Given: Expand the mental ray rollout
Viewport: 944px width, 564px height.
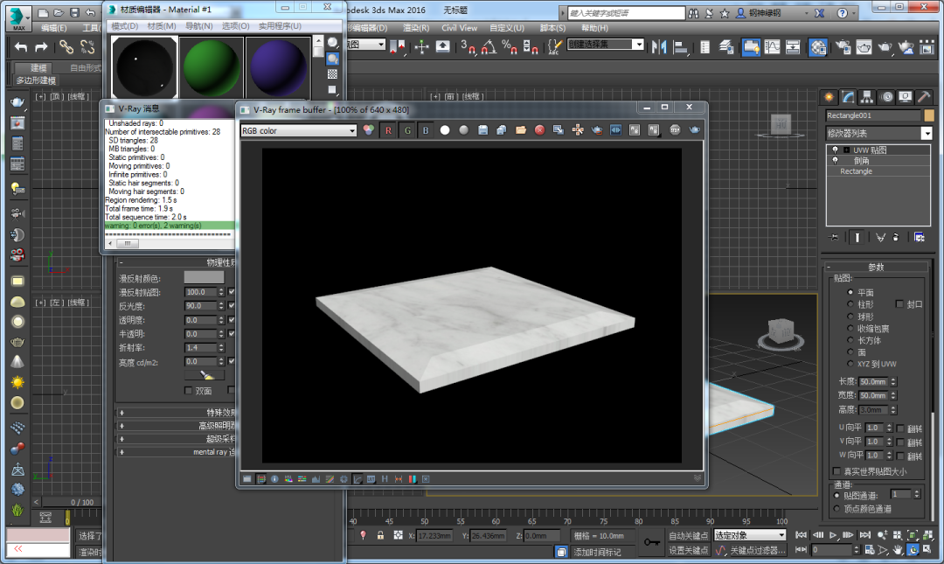Looking at the screenshot, I should (175, 452).
